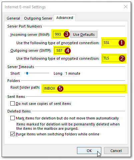This screenshot has width=134, height=160.
Task: Click the Cancel button
Action: click(116, 151)
